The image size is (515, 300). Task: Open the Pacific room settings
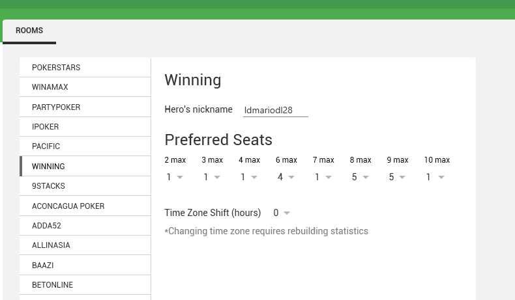(85, 146)
